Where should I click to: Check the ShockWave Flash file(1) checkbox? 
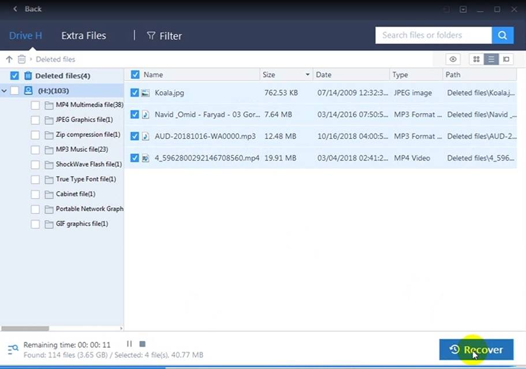pyautogui.click(x=35, y=165)
